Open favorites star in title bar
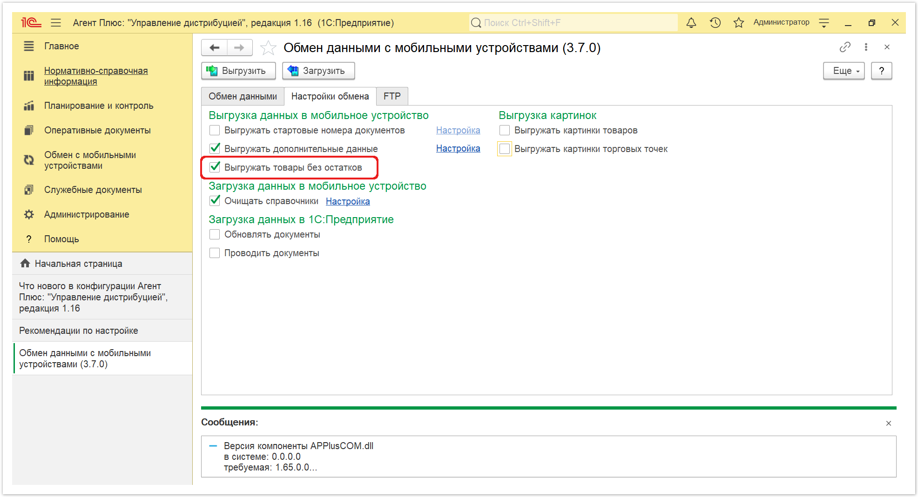918x497 pixels. [x=738, y=22]
